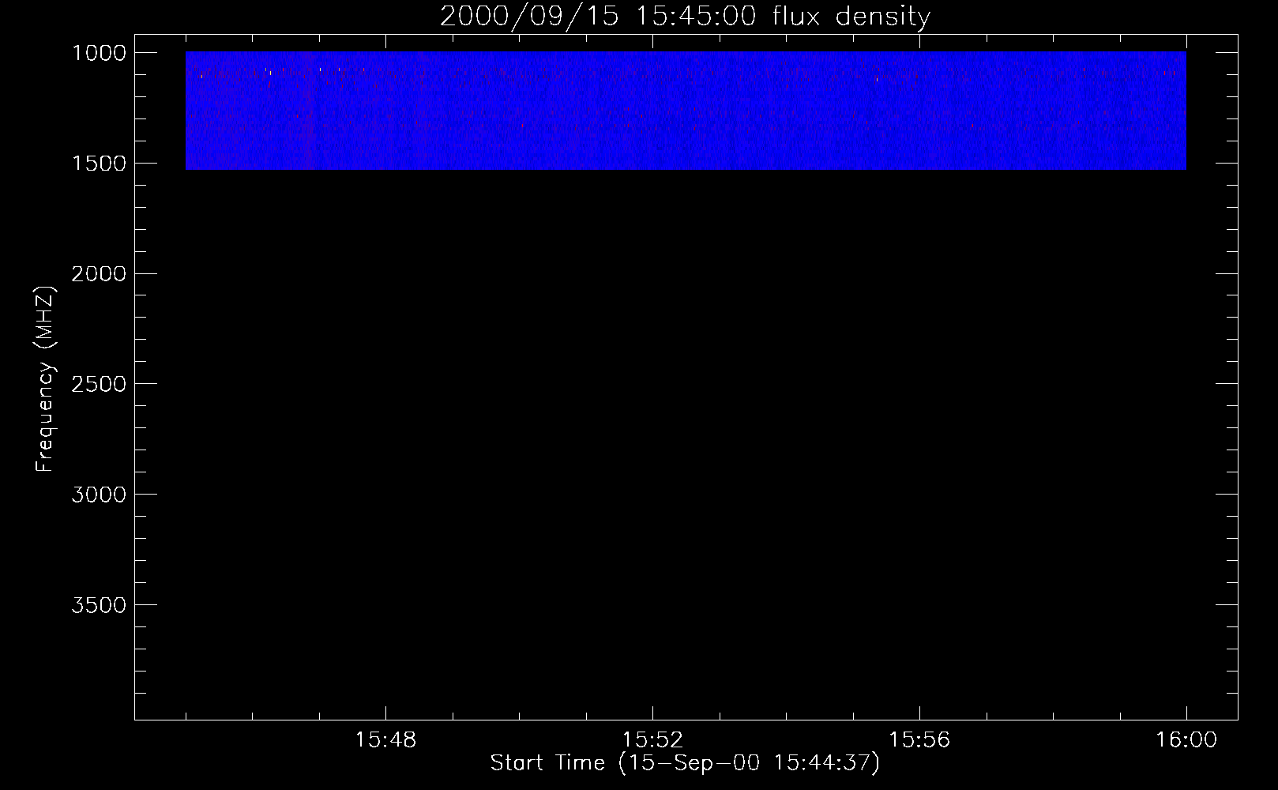Viewport: 1278px width, 790px height.
Task: Click the 15:48 time axis label
Action: [385, 740]
